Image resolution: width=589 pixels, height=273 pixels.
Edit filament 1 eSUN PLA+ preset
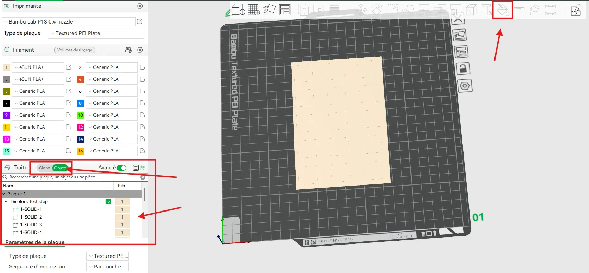click(x=69, y=67)
